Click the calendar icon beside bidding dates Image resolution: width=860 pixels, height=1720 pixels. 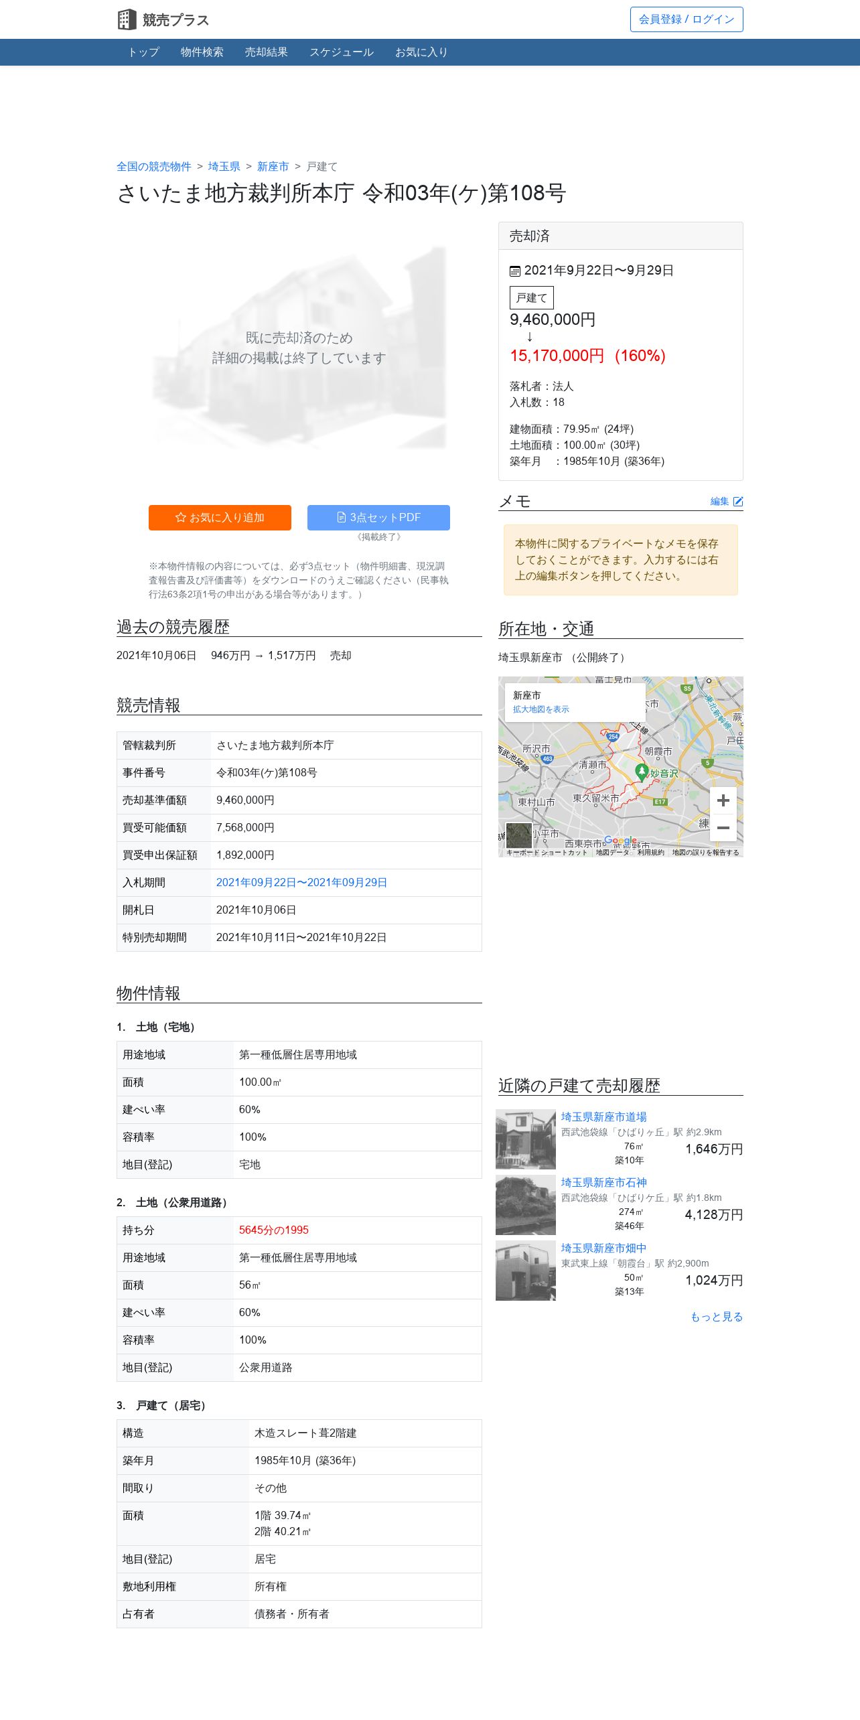pos(514,271)
